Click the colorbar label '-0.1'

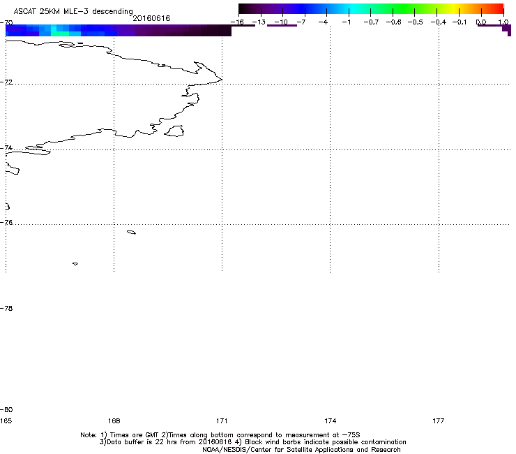(x=460, y=22)
